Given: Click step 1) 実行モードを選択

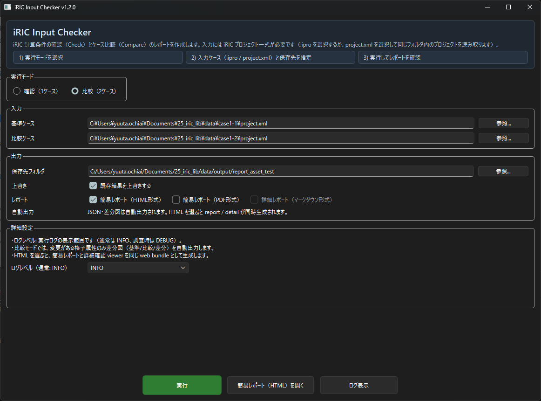Looking at the screenshot, I should pos(98,58).
